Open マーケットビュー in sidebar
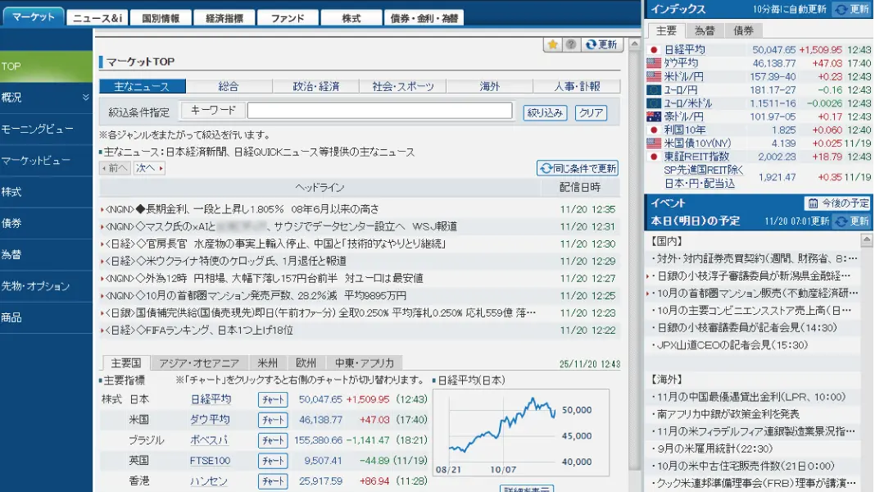This screenshot has width=875, height=492. pos(46,161)
